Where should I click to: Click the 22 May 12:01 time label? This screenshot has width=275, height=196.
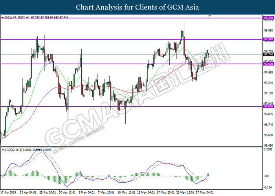coord(185,192)
